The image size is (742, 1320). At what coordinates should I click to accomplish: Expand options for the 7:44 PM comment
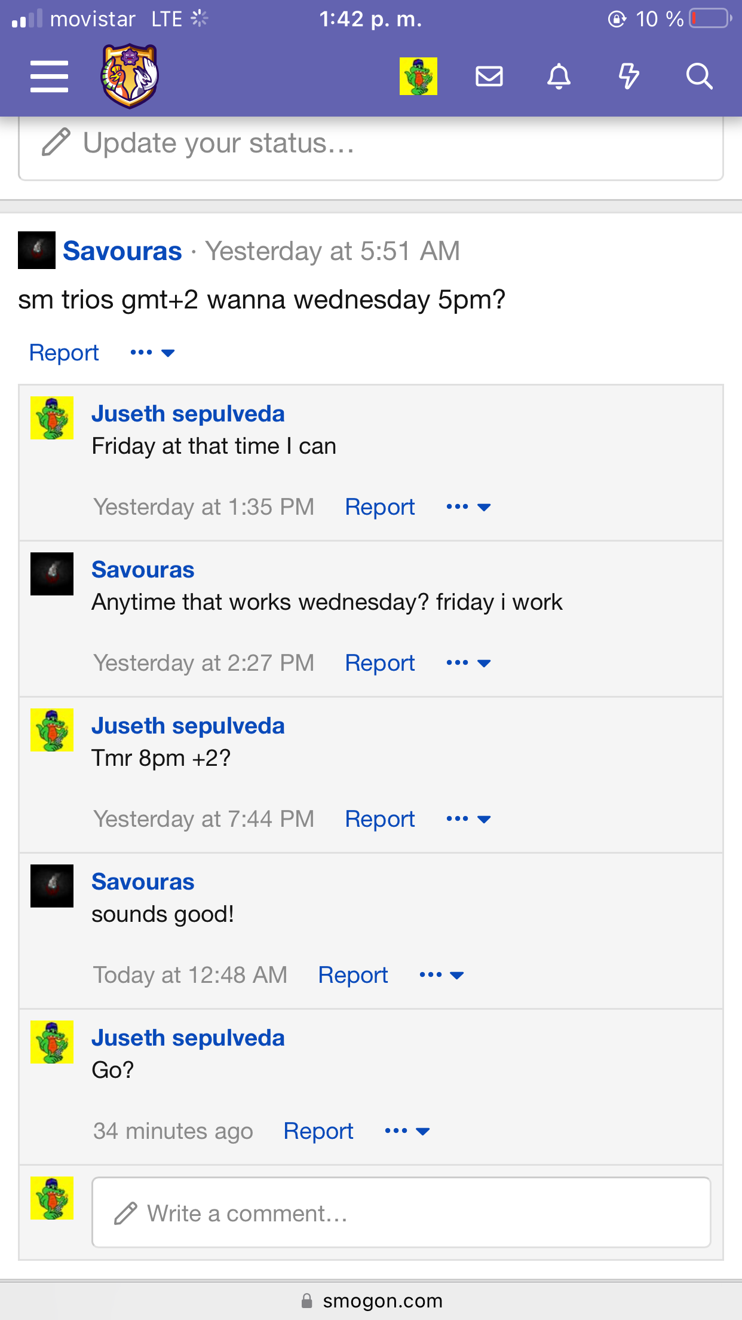click(468, 819)
